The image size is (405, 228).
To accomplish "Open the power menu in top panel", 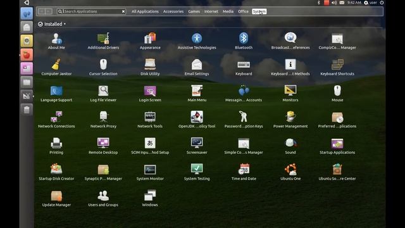I will pyautogui.click(x=382, y=3).
